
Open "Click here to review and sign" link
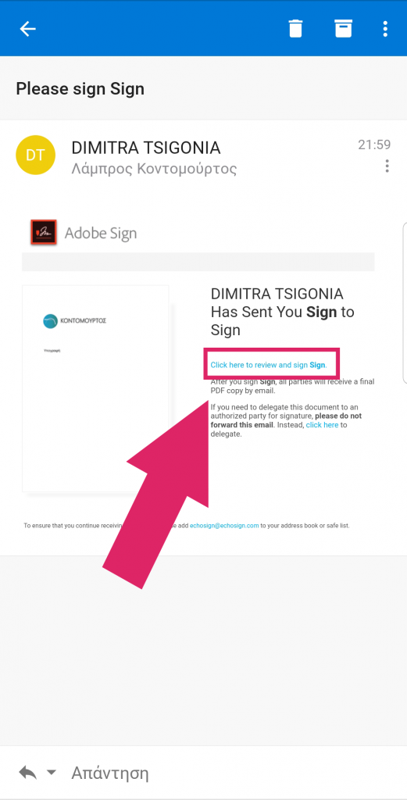(268, 365)
